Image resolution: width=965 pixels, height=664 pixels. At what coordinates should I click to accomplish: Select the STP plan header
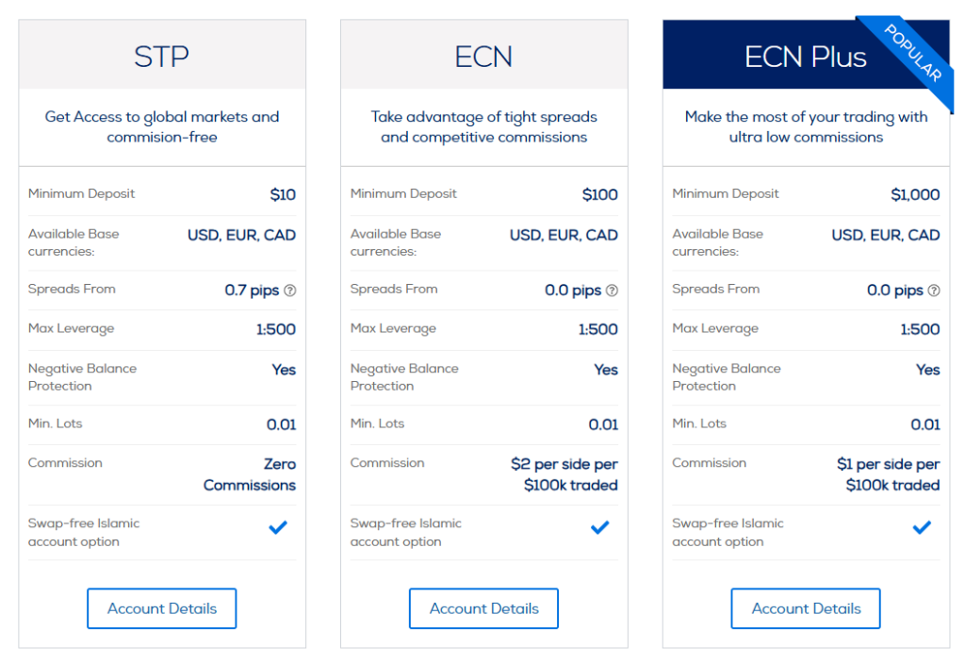162,57
